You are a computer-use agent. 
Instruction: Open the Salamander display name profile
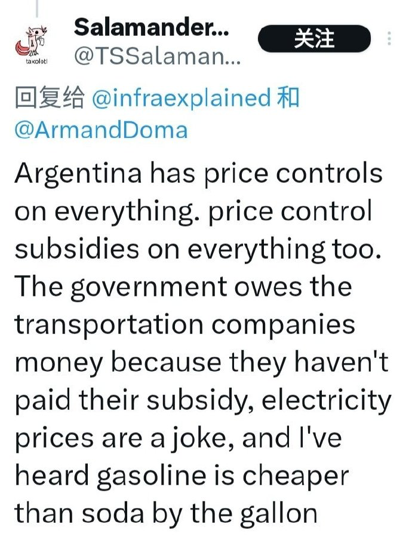151,26
